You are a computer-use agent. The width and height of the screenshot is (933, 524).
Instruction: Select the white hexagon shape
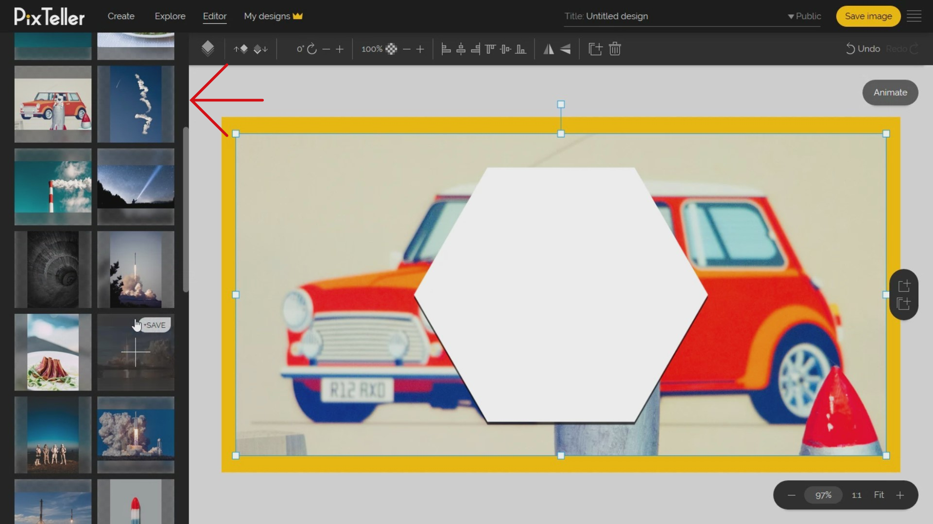(561, 295)
